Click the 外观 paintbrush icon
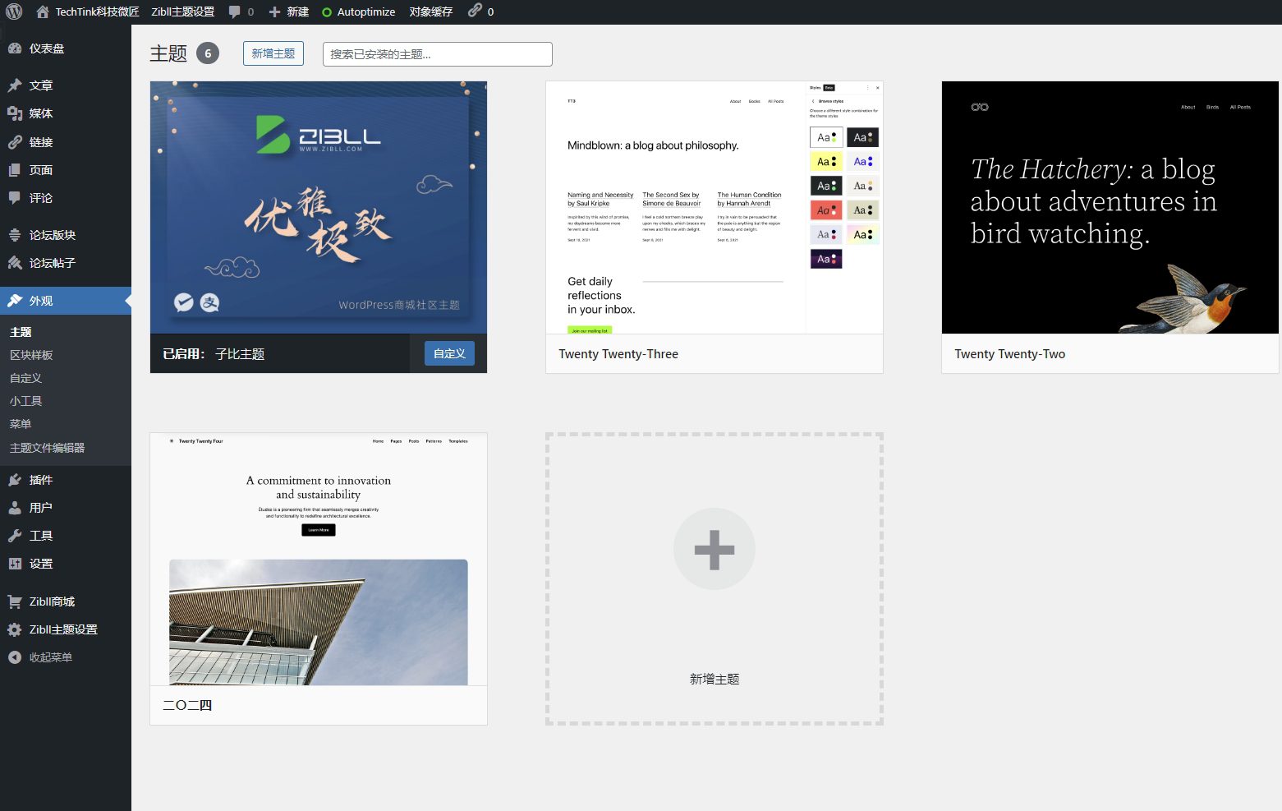 coord(15,301)
